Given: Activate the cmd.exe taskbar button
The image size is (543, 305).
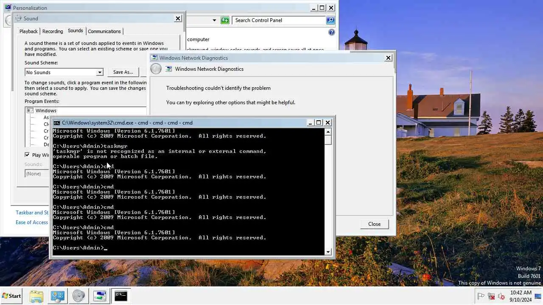Looking at the screenshot, I should (121, 296).
